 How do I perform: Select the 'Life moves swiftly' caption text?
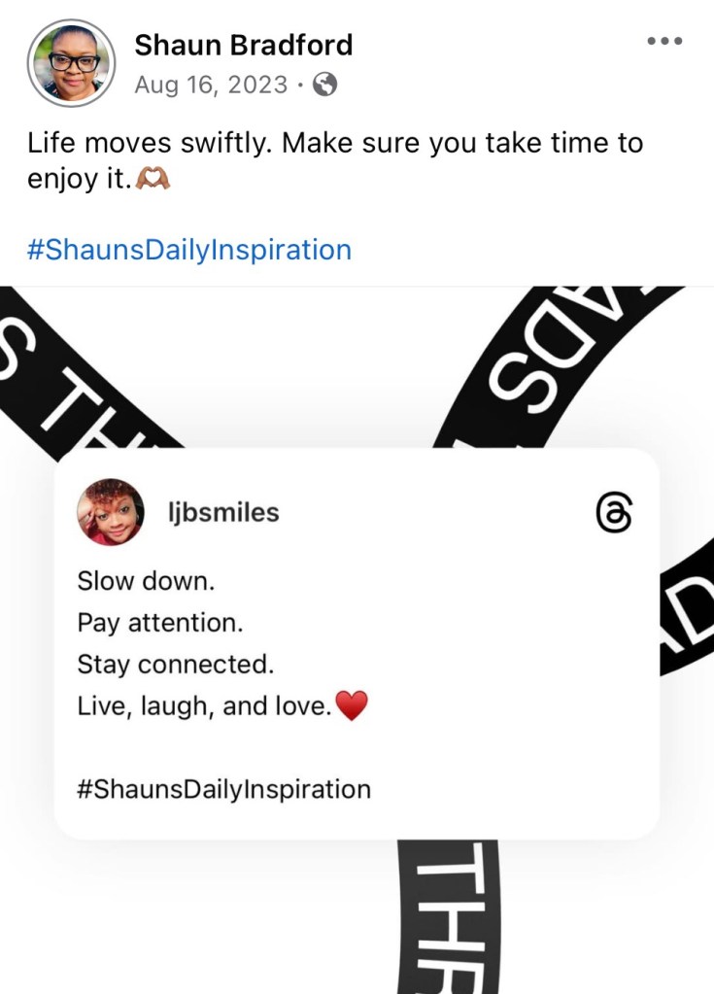coord(335,160)
